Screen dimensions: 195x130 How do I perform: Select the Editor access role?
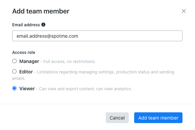click(15, 71)
